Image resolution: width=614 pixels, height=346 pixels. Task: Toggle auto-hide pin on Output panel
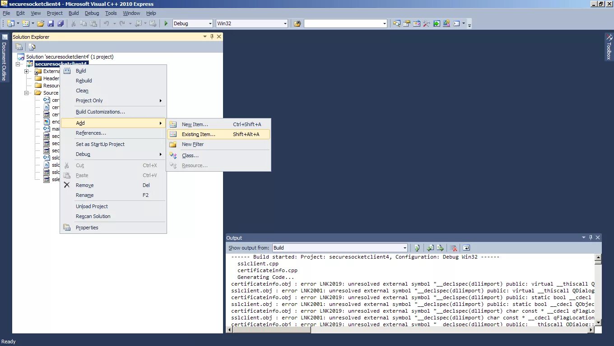click(591, 237)
